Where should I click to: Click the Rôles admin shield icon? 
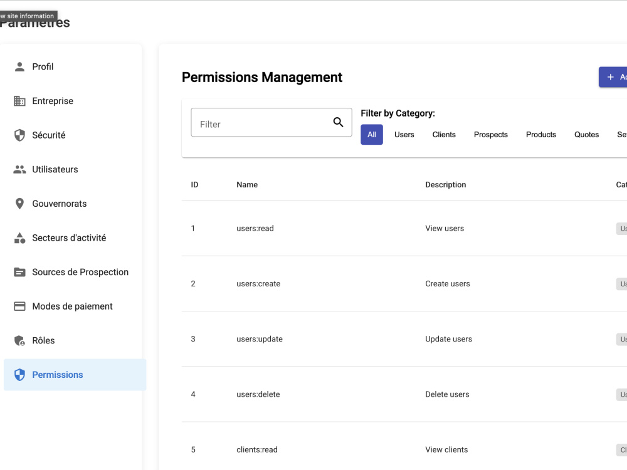tap(19, 340)
